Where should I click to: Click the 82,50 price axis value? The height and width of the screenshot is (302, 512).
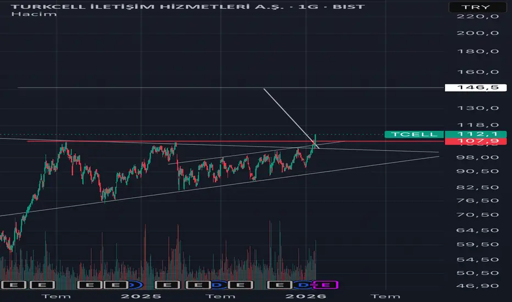click(478, 187)
